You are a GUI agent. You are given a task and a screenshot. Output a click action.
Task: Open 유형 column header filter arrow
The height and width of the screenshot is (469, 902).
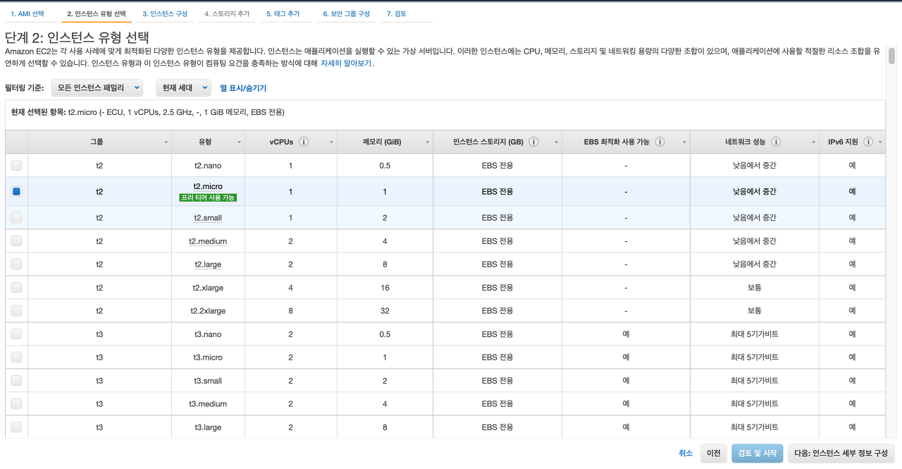240,142
